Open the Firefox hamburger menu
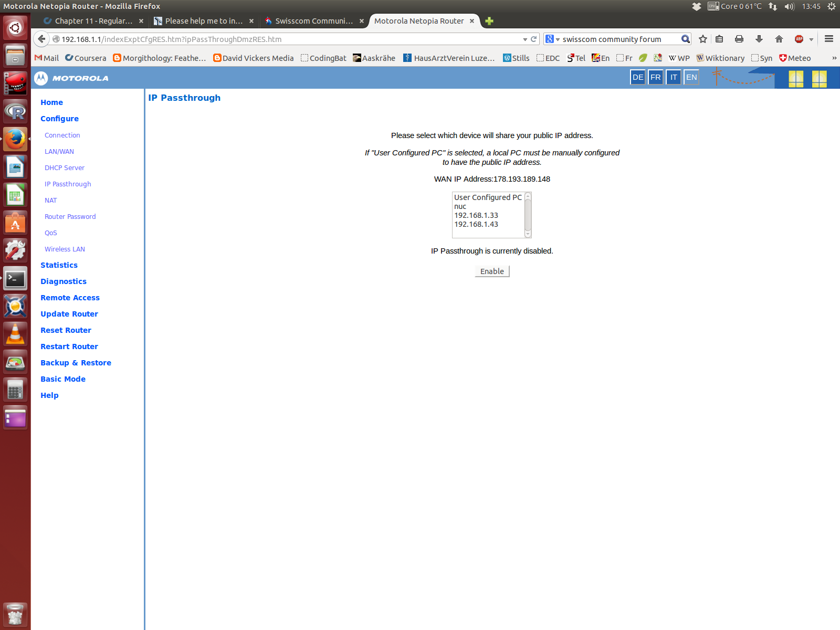 829,39
